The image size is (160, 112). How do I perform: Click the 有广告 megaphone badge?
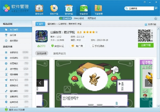coord(77,46)
